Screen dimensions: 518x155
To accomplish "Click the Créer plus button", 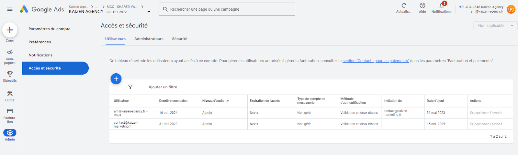I will point(10,30).
